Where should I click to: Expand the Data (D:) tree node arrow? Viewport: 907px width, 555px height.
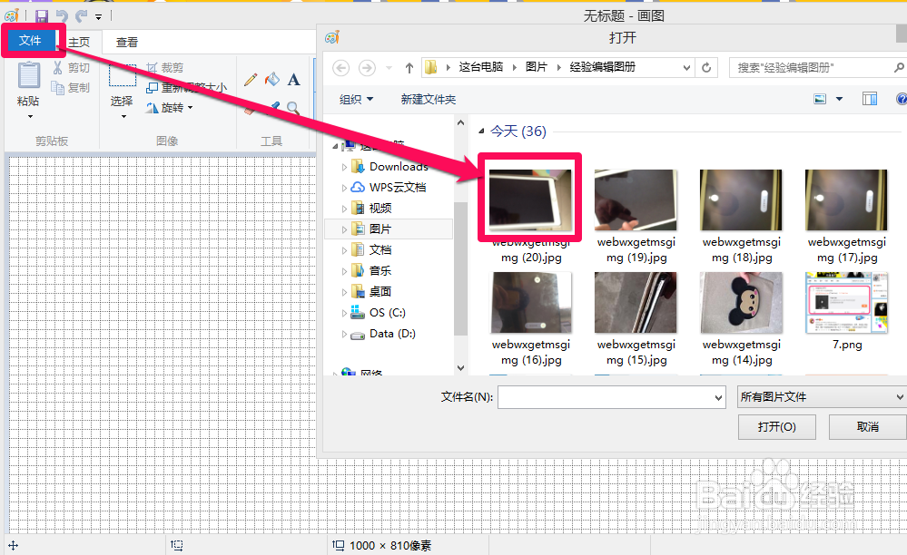344,334
